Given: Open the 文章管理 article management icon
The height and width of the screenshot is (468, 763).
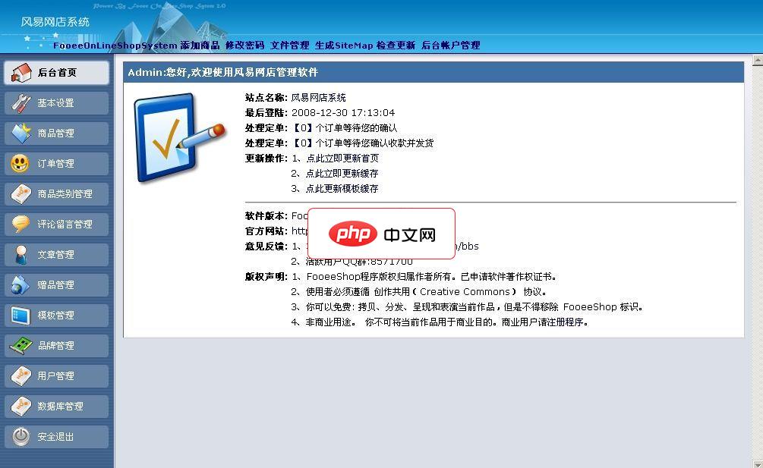Looking at the screenshot, I should pyautogui.click(x=19, y=254).
